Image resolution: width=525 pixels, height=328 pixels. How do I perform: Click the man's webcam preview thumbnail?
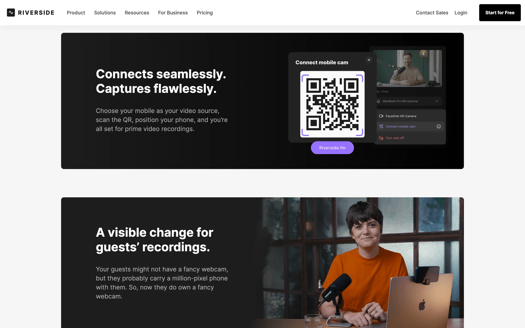409,68
